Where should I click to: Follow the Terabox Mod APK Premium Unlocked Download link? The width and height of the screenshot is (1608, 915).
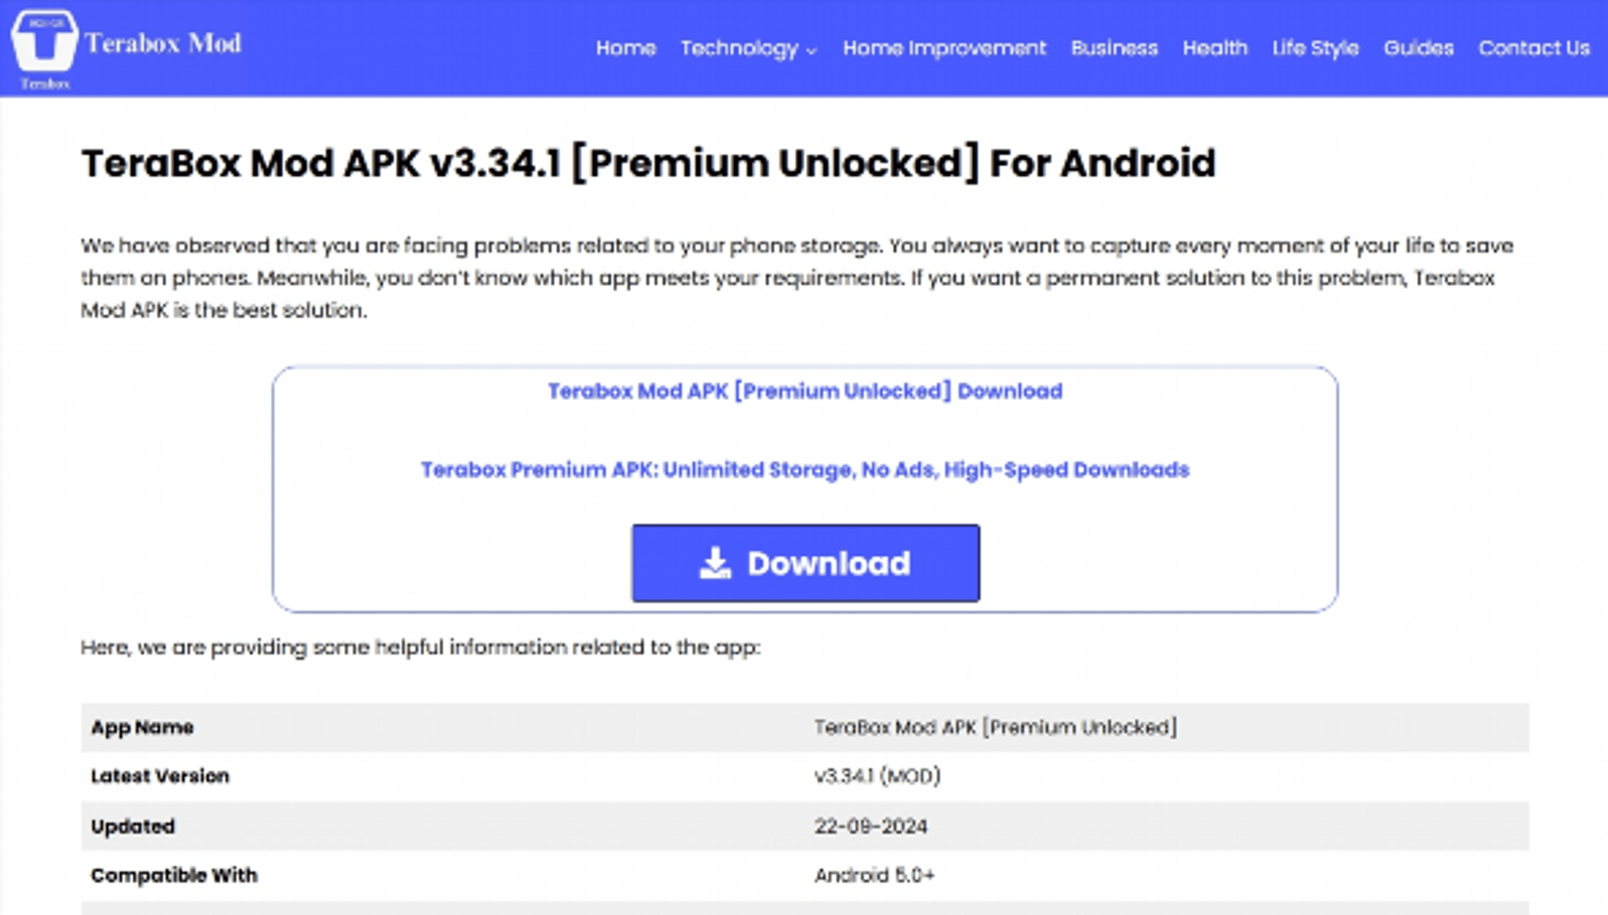pyautogui.click(x=805, y=391)
